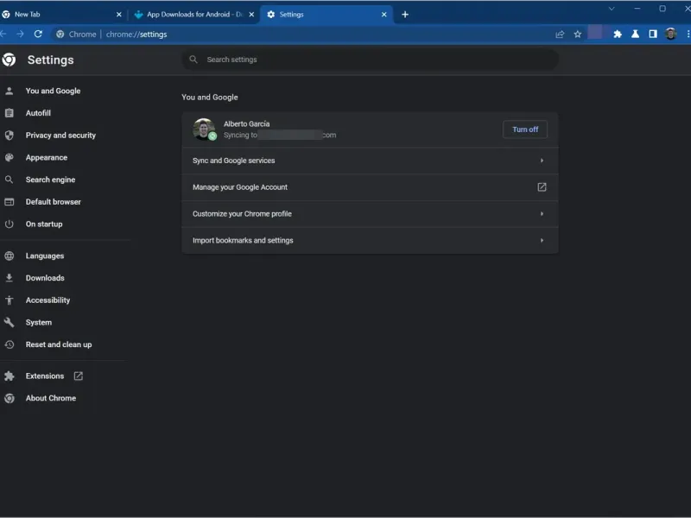Click the Downloads arrow icon

tap(9, 278)
